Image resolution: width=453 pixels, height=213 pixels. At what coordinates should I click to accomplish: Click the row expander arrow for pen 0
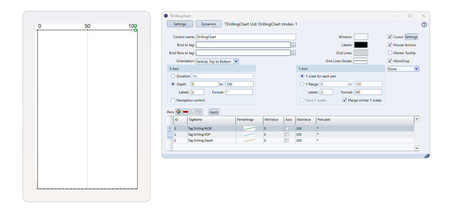(170, 128)
